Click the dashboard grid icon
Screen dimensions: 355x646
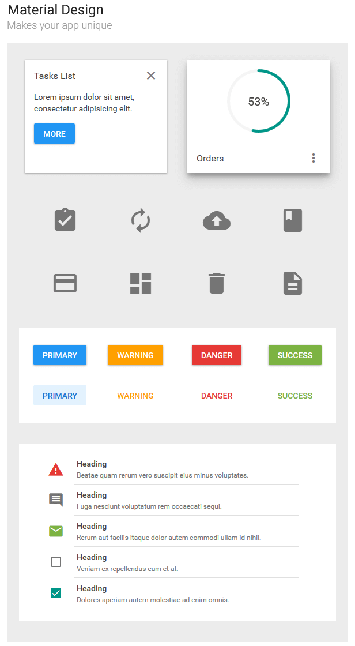click(141, 283)
